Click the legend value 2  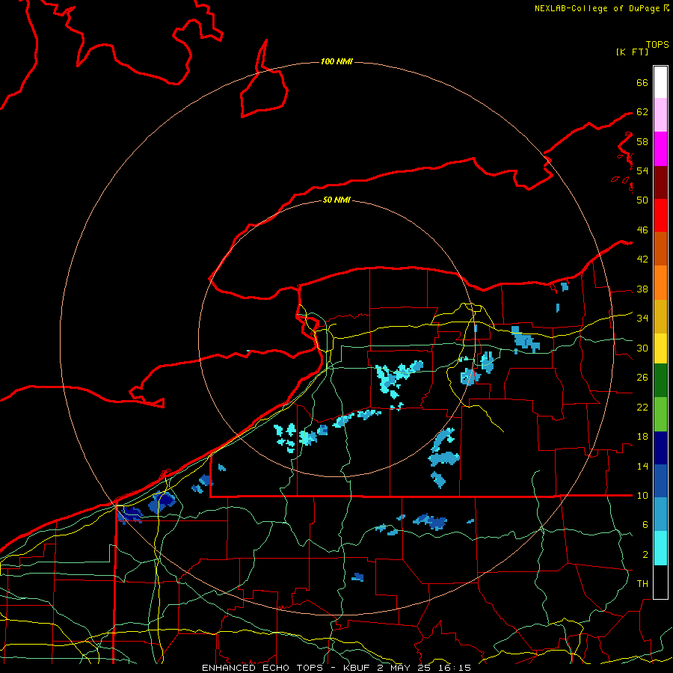645,555
